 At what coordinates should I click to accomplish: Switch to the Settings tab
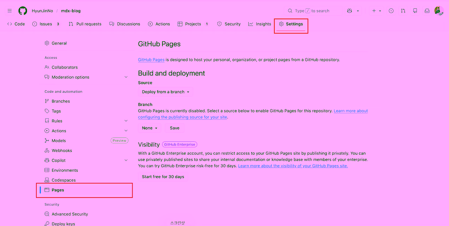(291, 24)
